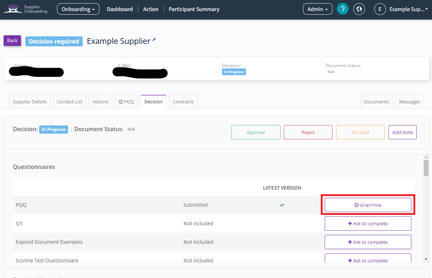The image size is (432, 278).
Task: Expand the Example Sup... account menu
Action: click(x=409, y=9)
